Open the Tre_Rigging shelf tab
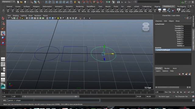The image size is (195, 109). (181, 6)
